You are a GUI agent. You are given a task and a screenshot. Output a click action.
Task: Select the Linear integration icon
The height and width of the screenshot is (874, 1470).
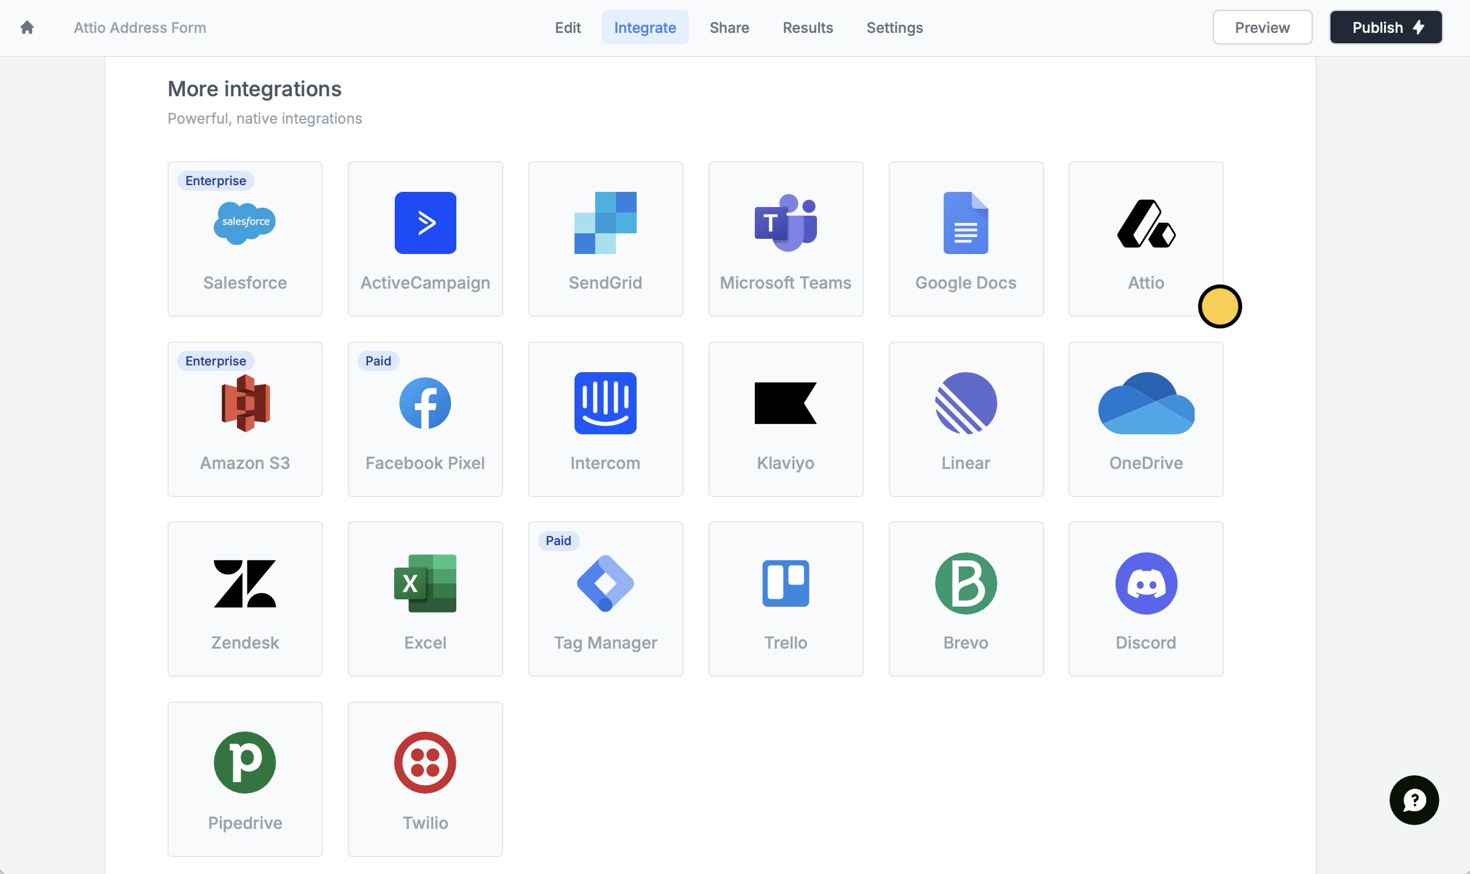point(966,403)
